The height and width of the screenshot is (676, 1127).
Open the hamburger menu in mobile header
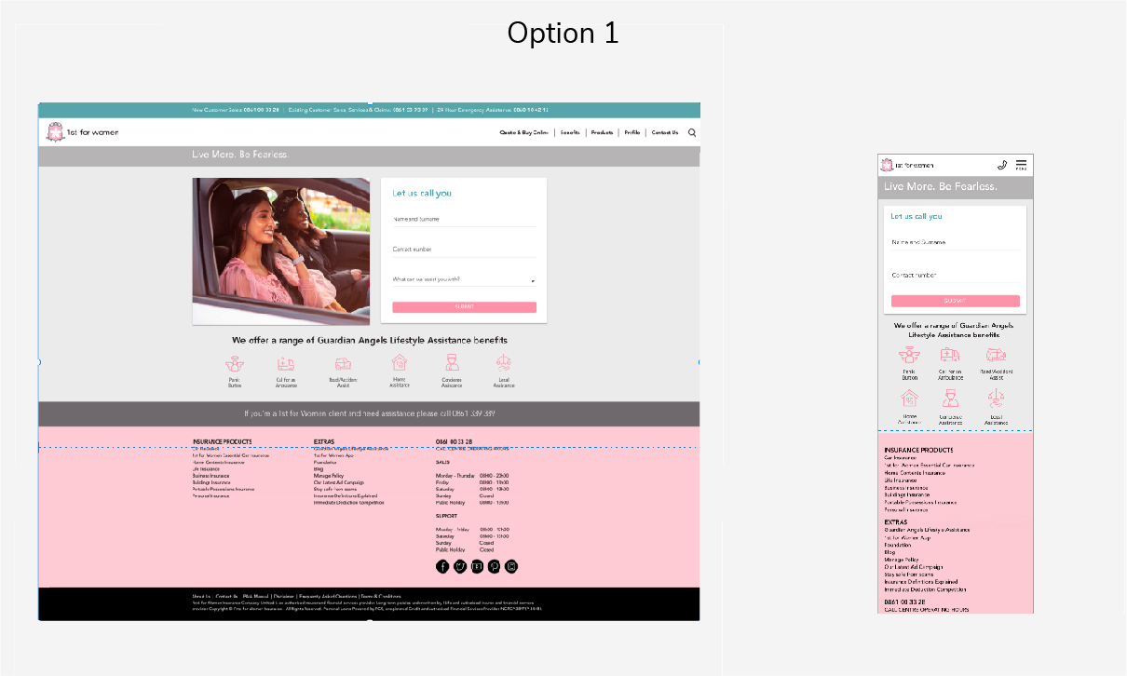pos(1021,165)
